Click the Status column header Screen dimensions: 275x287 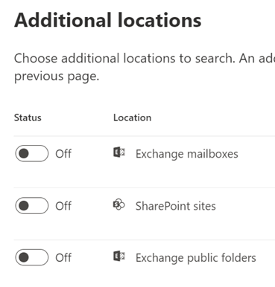click(28, 117)
